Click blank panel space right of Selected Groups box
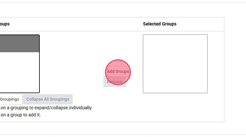The image size is (246, 137). pos(216,64)
